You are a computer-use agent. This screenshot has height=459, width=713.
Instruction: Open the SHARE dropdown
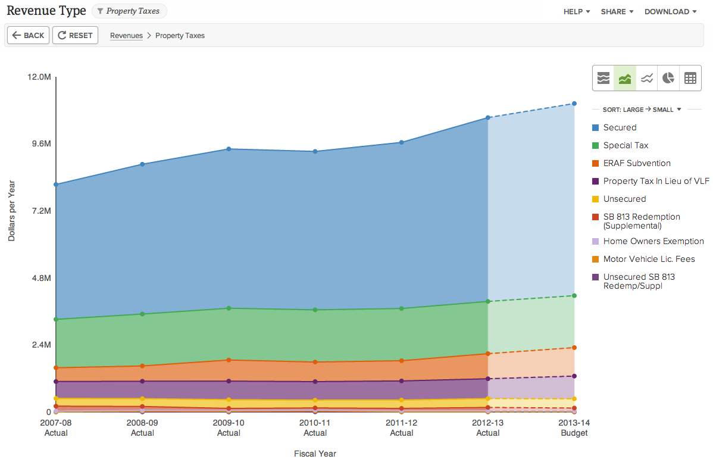tap(617, 11)
